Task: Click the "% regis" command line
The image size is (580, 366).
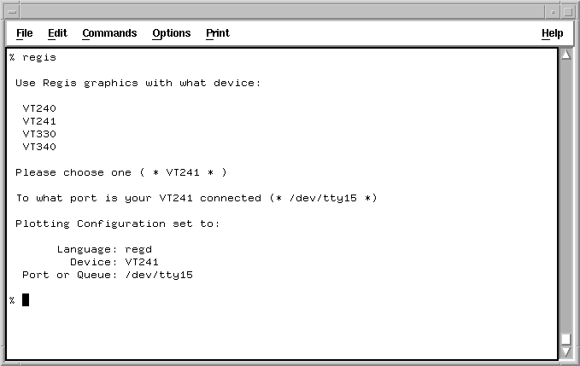Action: point(32,57)
